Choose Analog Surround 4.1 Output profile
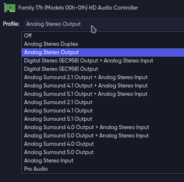Image resolution: width=184 pixels, height=182 pixels. point(103,111)
